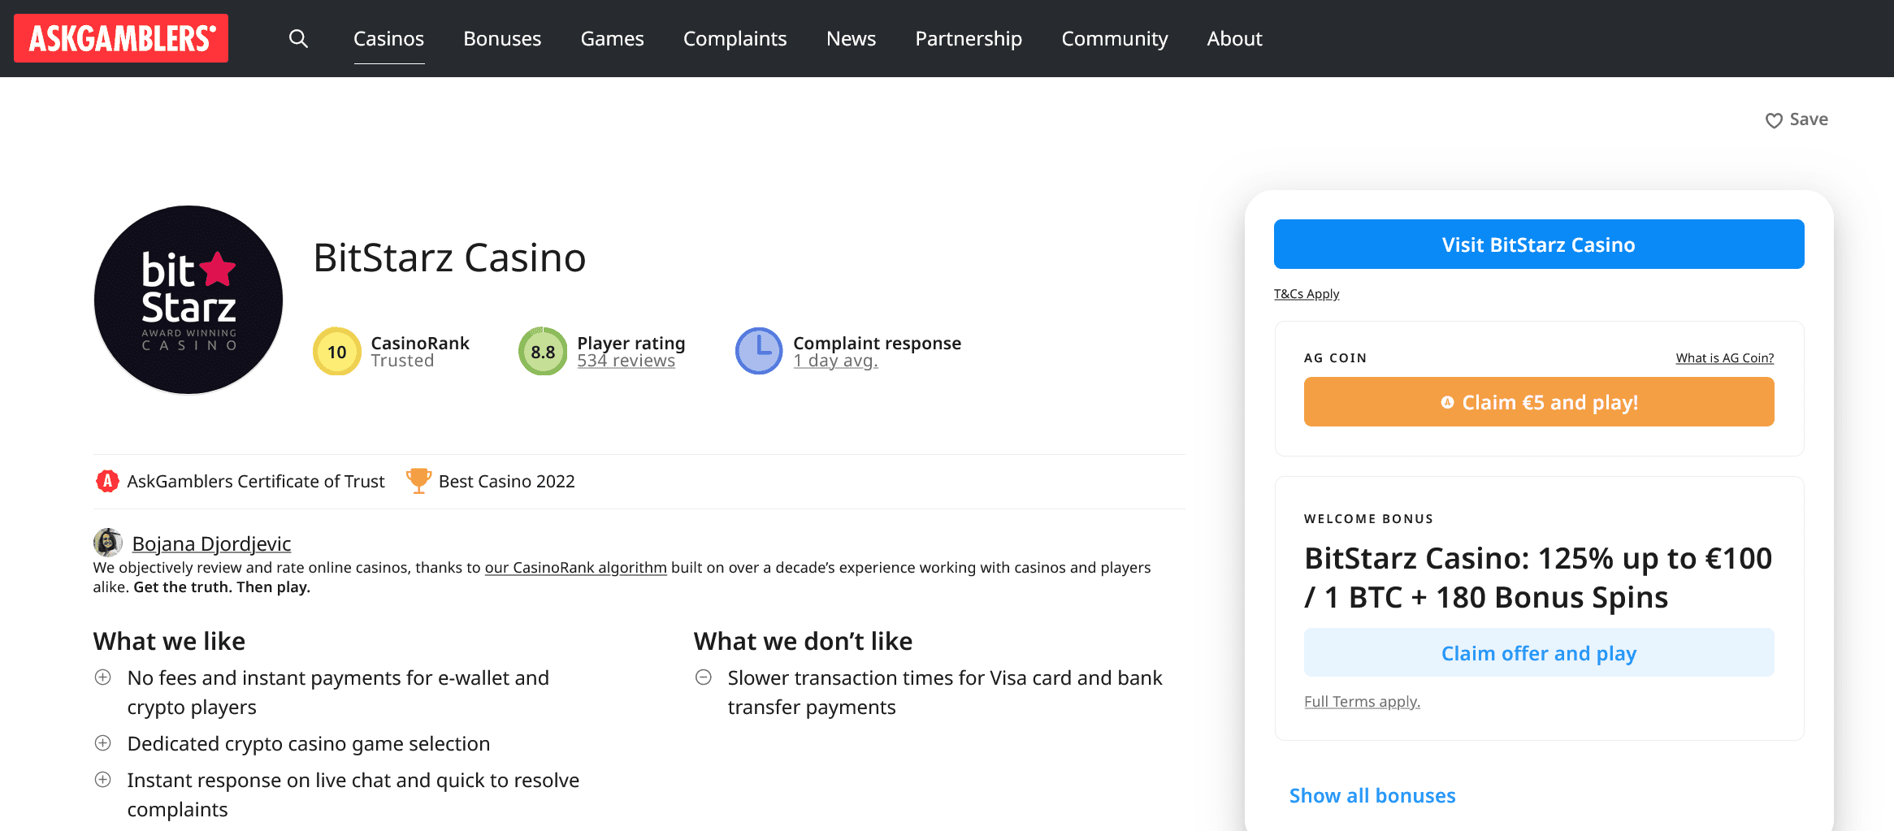Open What is AG Coin link
The width and height of the screenshot is (1894, 831).
pyautogui.click(x=1724, y=358)
